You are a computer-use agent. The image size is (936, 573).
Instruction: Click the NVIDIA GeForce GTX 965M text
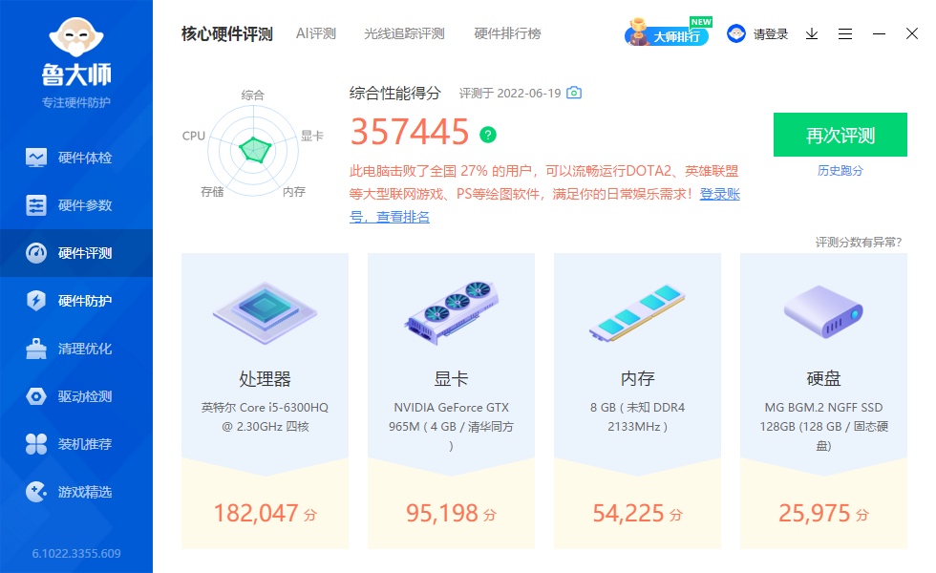451,426
